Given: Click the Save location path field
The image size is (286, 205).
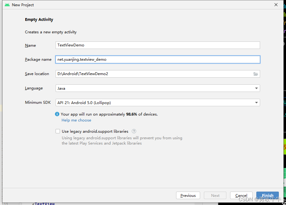Looking at the screenshot, I should pyautogui.click(x=153, y=74).
